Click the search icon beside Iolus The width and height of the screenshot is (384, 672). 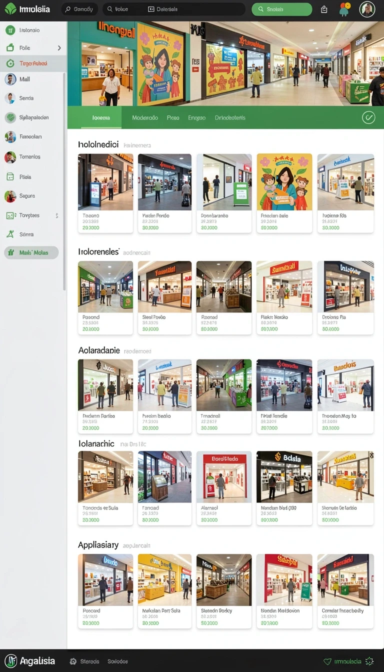click(109, 9)
